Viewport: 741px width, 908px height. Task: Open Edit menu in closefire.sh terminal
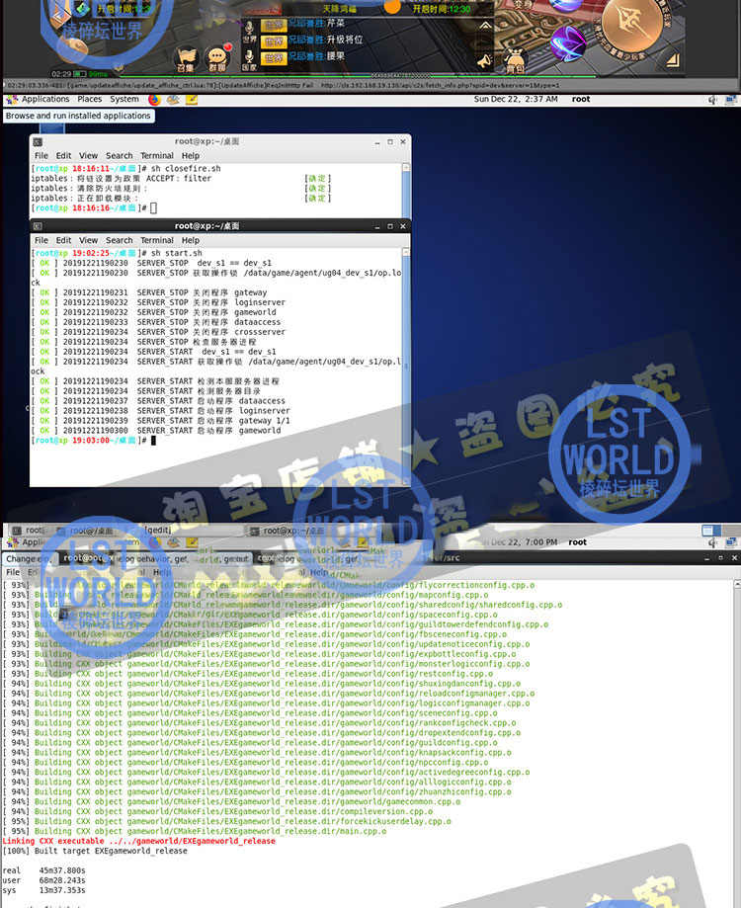click(63, 156)
